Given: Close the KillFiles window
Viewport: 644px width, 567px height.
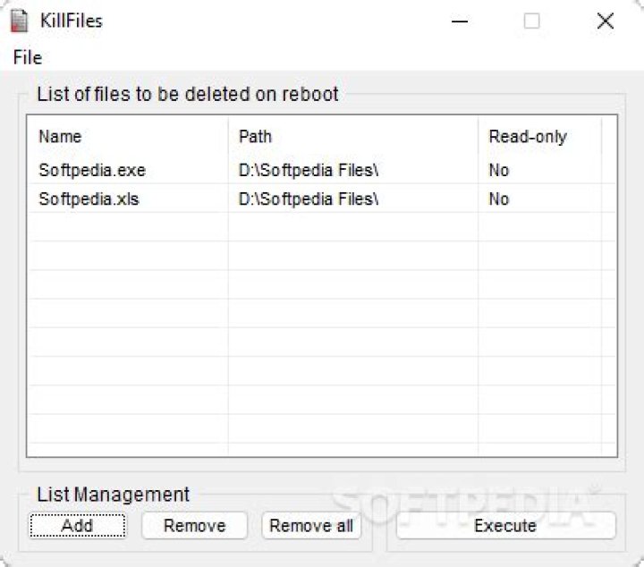Looking at the screenshot, I should pyautogui.click(x=605, y=21).
